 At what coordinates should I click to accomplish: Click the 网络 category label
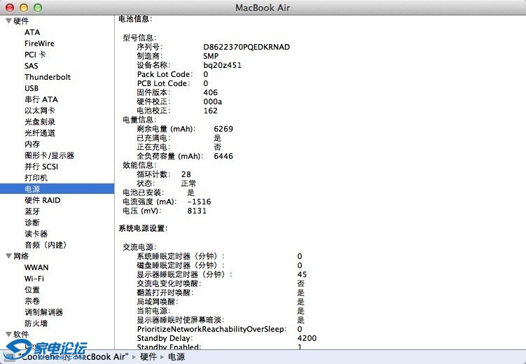pos(21,256)
